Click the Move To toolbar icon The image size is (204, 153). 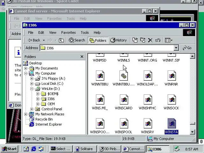pos(135,40)
